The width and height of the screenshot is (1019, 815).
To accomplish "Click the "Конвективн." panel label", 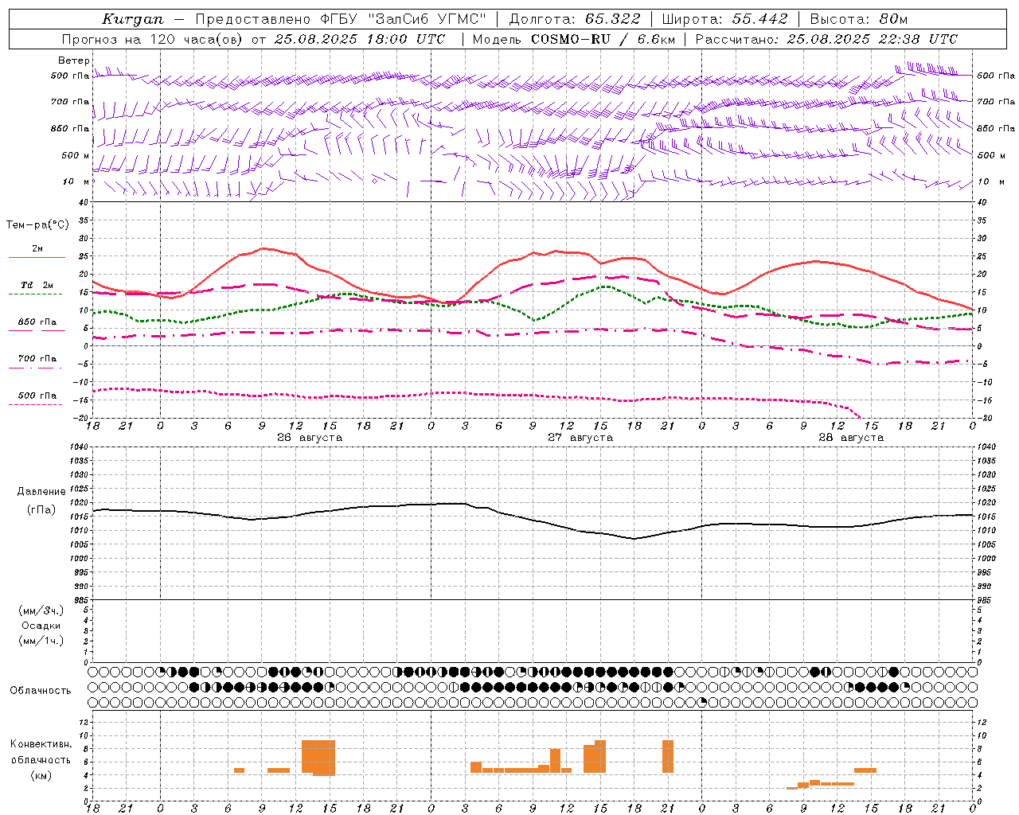I will point(41,744).
